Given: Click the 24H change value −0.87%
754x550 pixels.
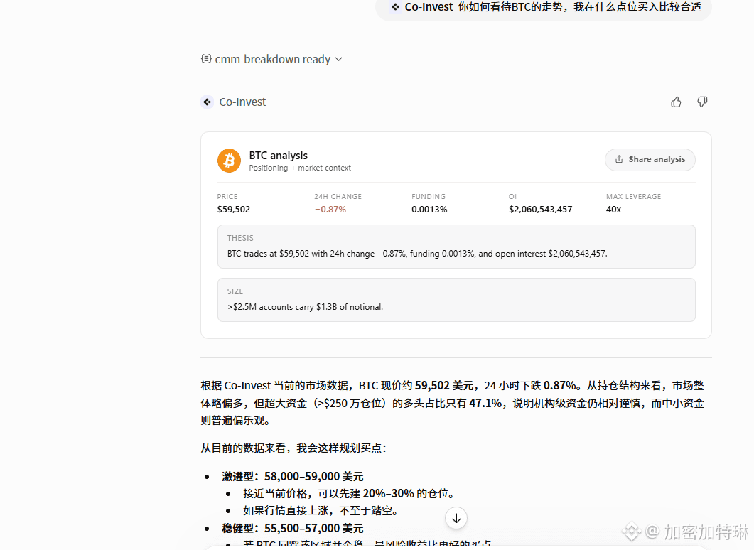Looking at the screenshot, I should click(330, 209).
